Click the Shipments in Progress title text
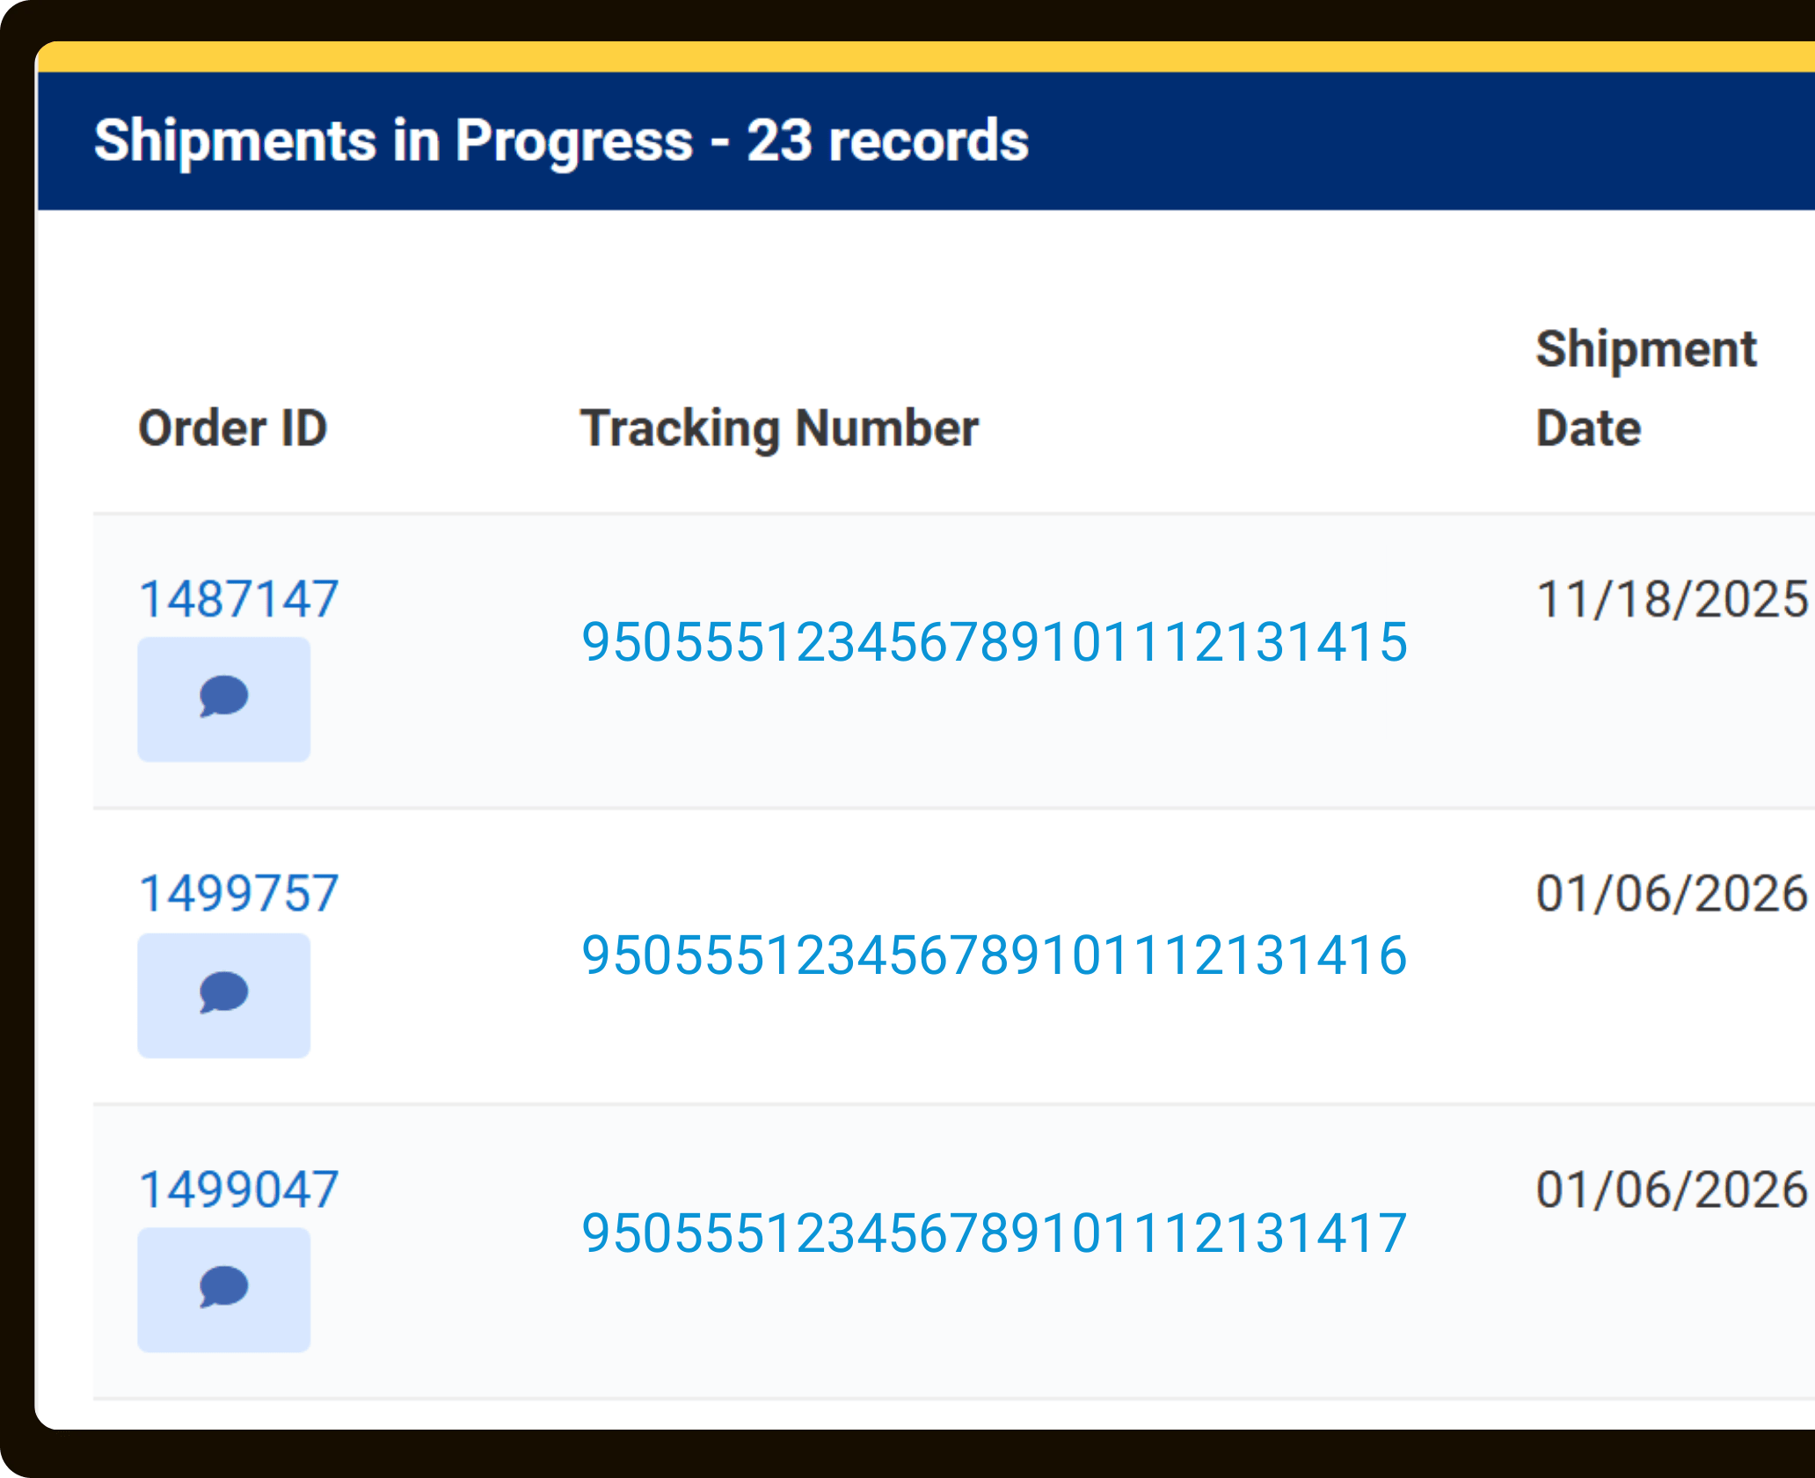1815x1478 pixels. coord(393,141)
